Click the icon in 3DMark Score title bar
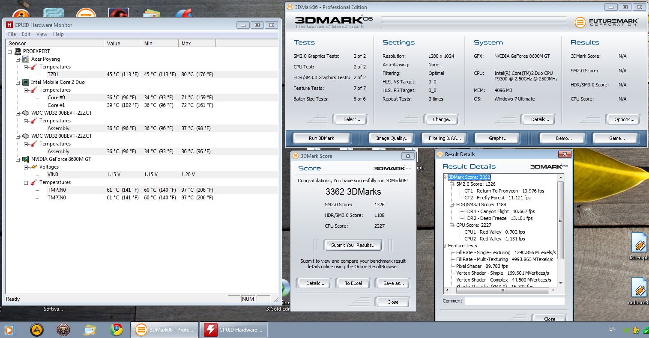The image size is (649, 338). pos(296,156)
